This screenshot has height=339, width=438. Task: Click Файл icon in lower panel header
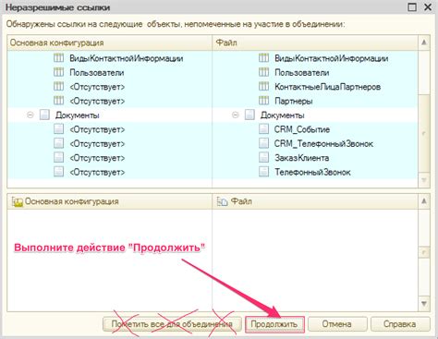point(222,201)
